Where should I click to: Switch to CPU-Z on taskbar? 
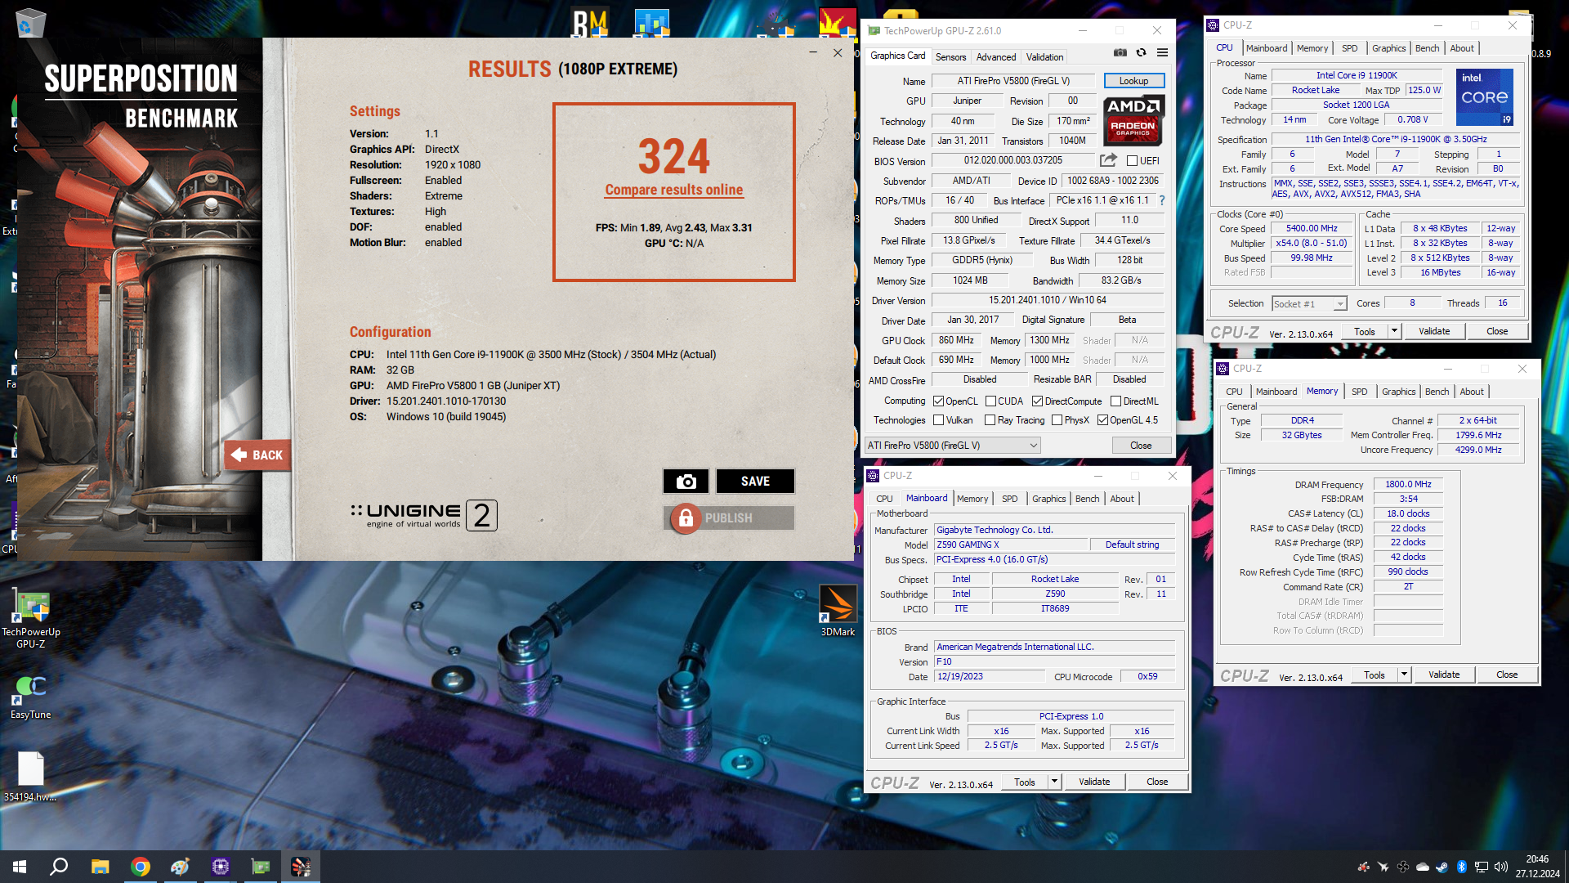pos(220,867)
